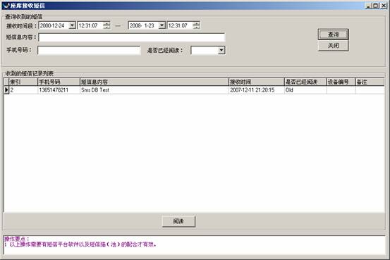390x260 pixels.
Task: Expand the 是否已经阅读 combo box
Action: [x=221, y=50]
